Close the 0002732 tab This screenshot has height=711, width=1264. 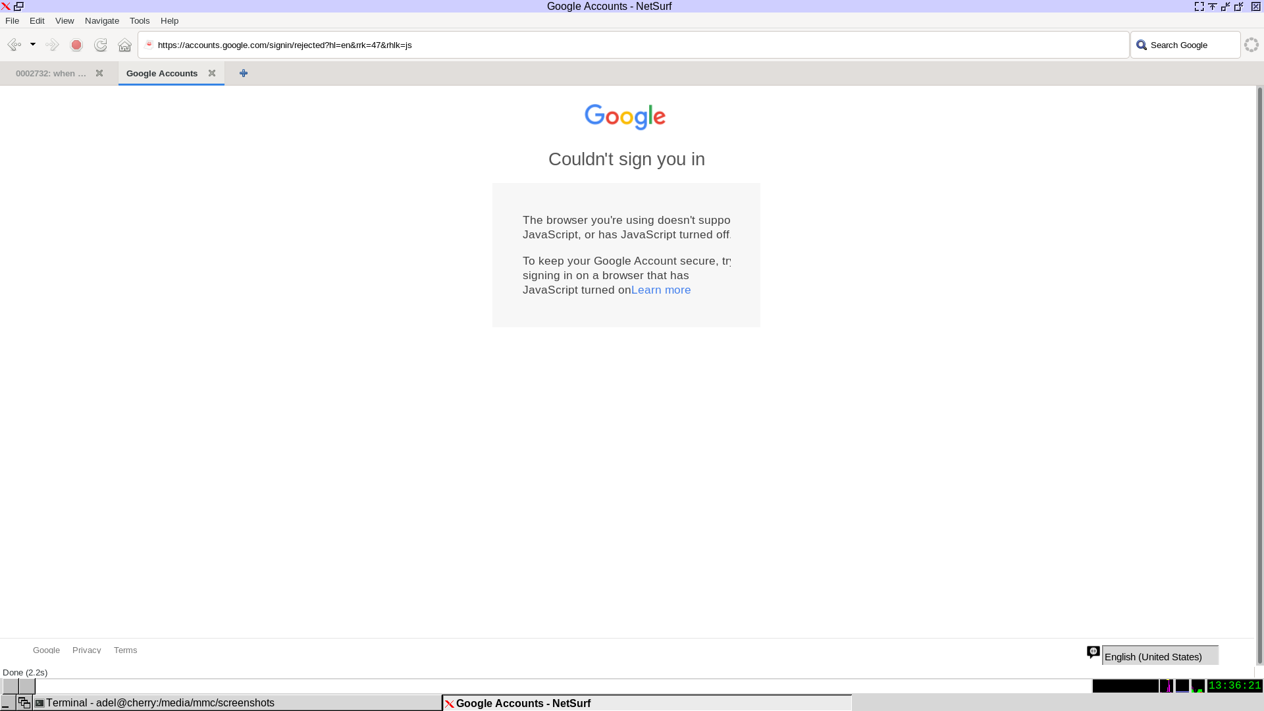[x=99, y=73]
